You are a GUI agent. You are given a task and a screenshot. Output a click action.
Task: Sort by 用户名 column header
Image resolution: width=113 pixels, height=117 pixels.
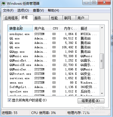tap(41, 28)
